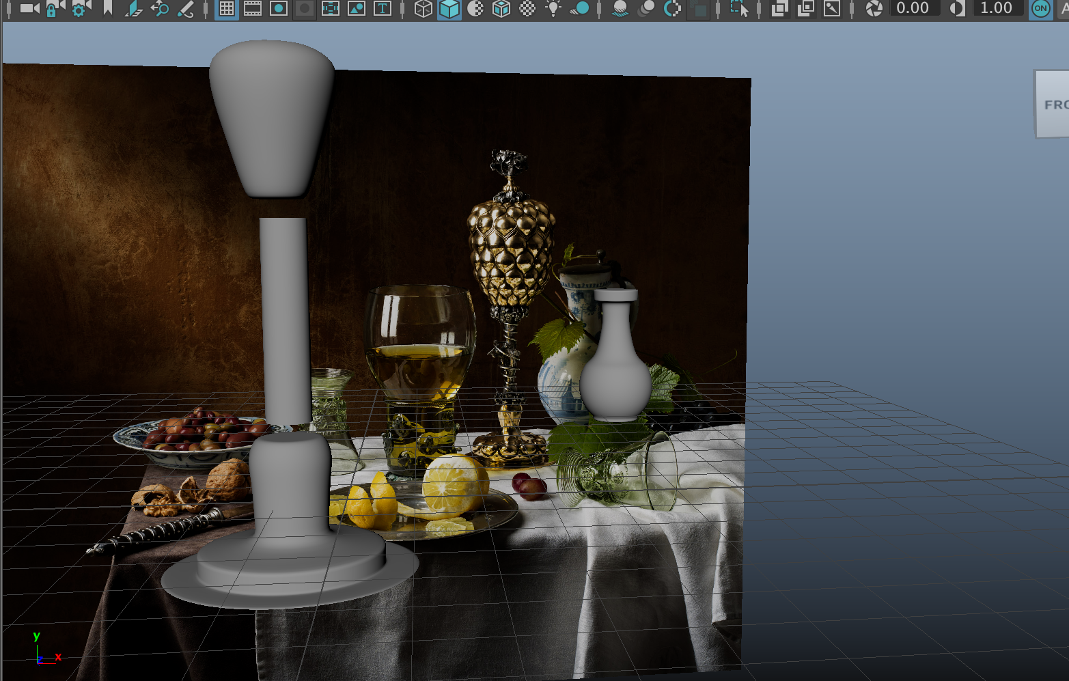Image resolution: width=1069 pixels, height=681 pixels.
Task: Toggle the XRay icon
Action: tap(779, 9)
